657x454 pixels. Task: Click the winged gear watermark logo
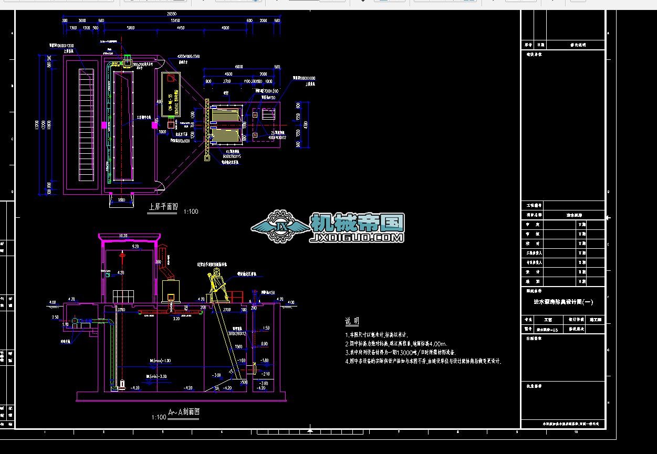pos(279,227)
